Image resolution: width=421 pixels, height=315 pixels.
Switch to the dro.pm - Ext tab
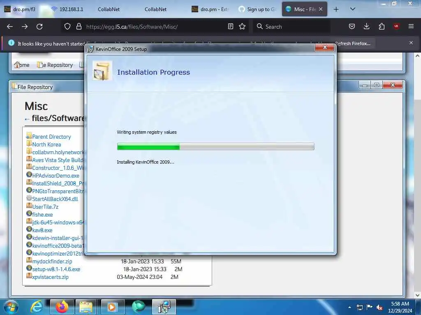(210, 9)
